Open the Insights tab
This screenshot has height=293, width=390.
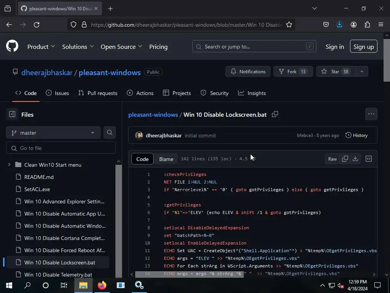(252, 93)
